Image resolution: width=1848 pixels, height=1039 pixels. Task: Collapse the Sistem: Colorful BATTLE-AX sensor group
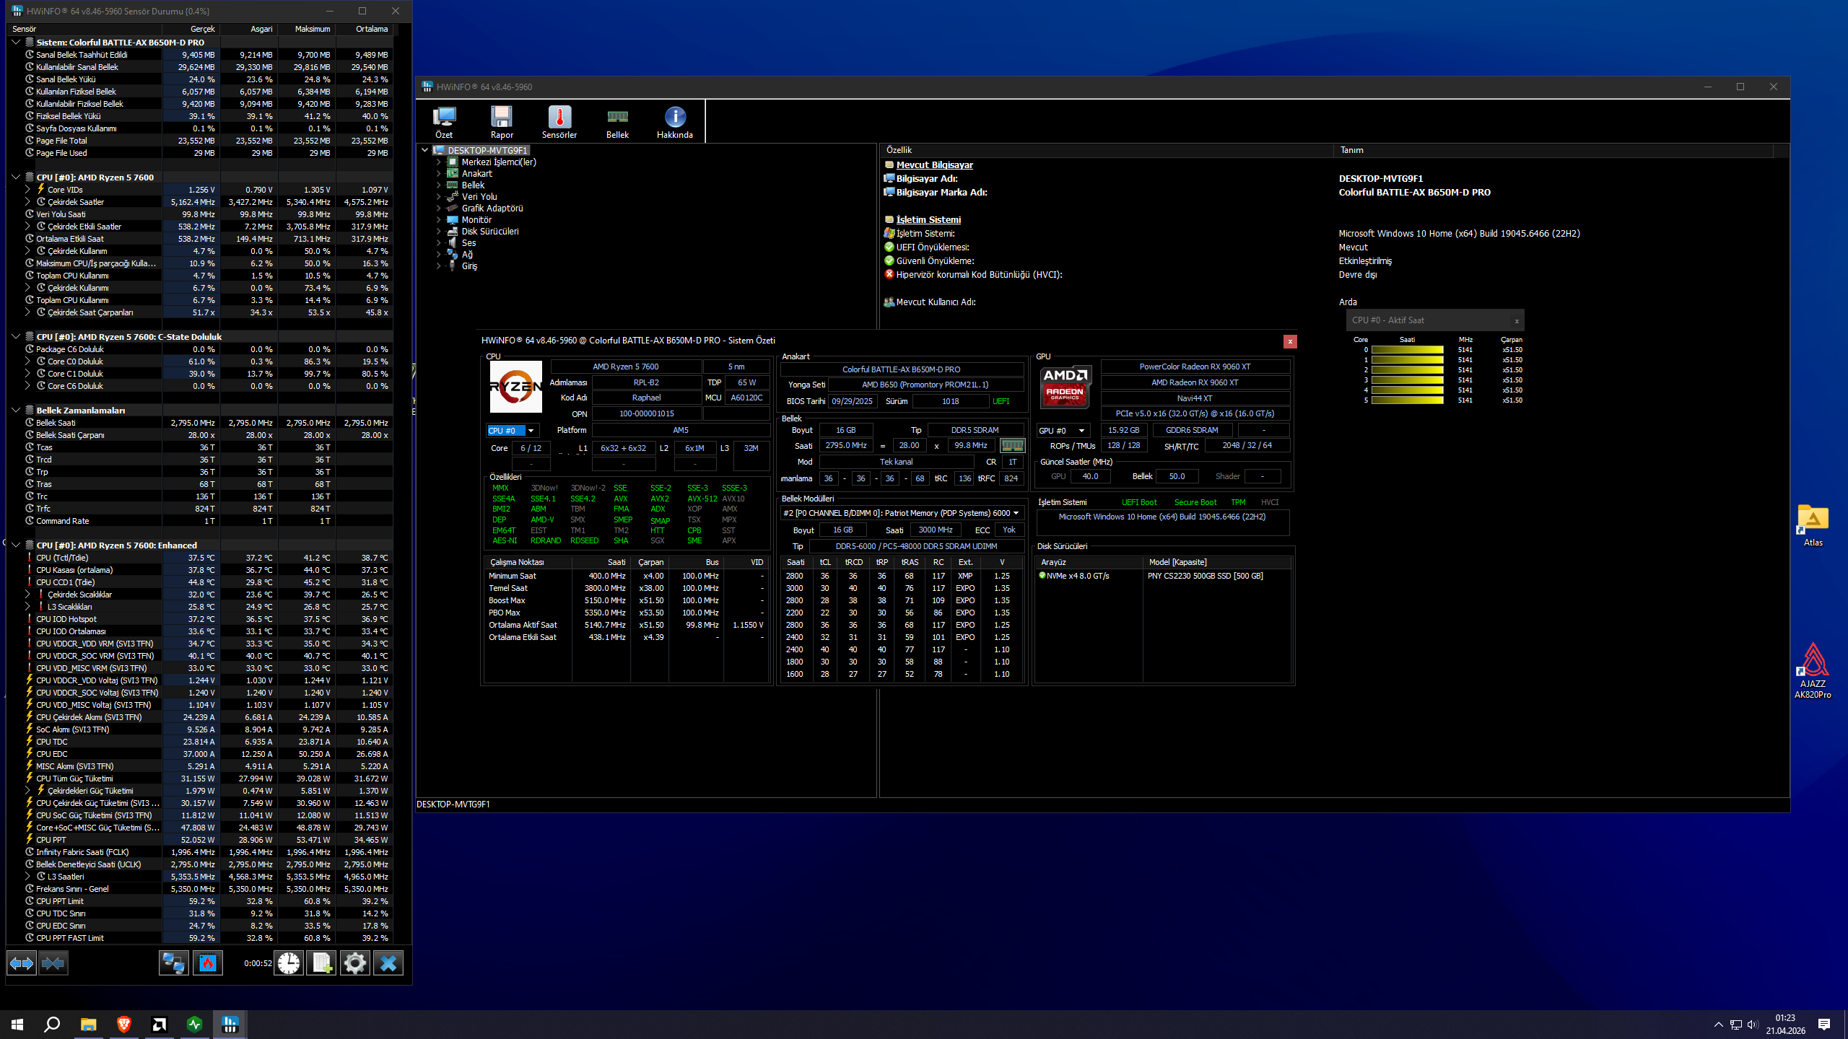click(16, 42)
